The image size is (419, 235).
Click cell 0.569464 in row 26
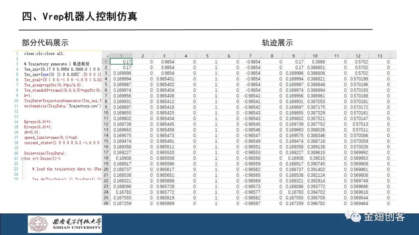coord(358,203)
